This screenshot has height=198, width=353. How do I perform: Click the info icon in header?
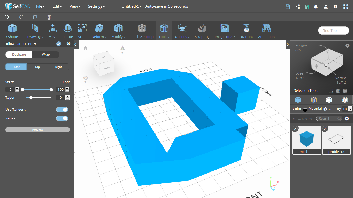[336, 7]
